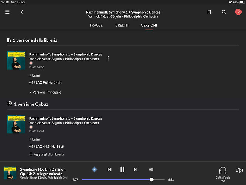Select the VERSIONI tab

149,25
